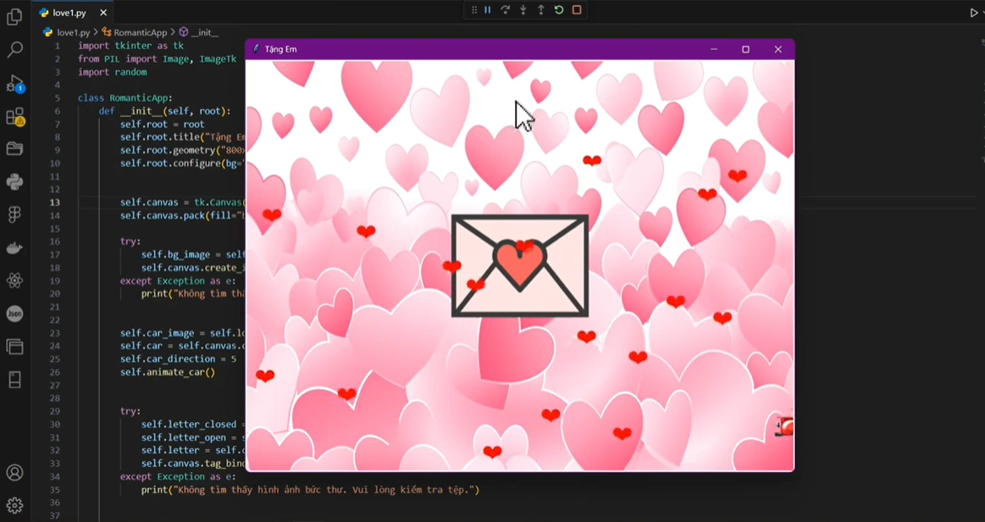Open the Accounts menu icon
This screenshot has width=985, height=522.
click(14, 473)
